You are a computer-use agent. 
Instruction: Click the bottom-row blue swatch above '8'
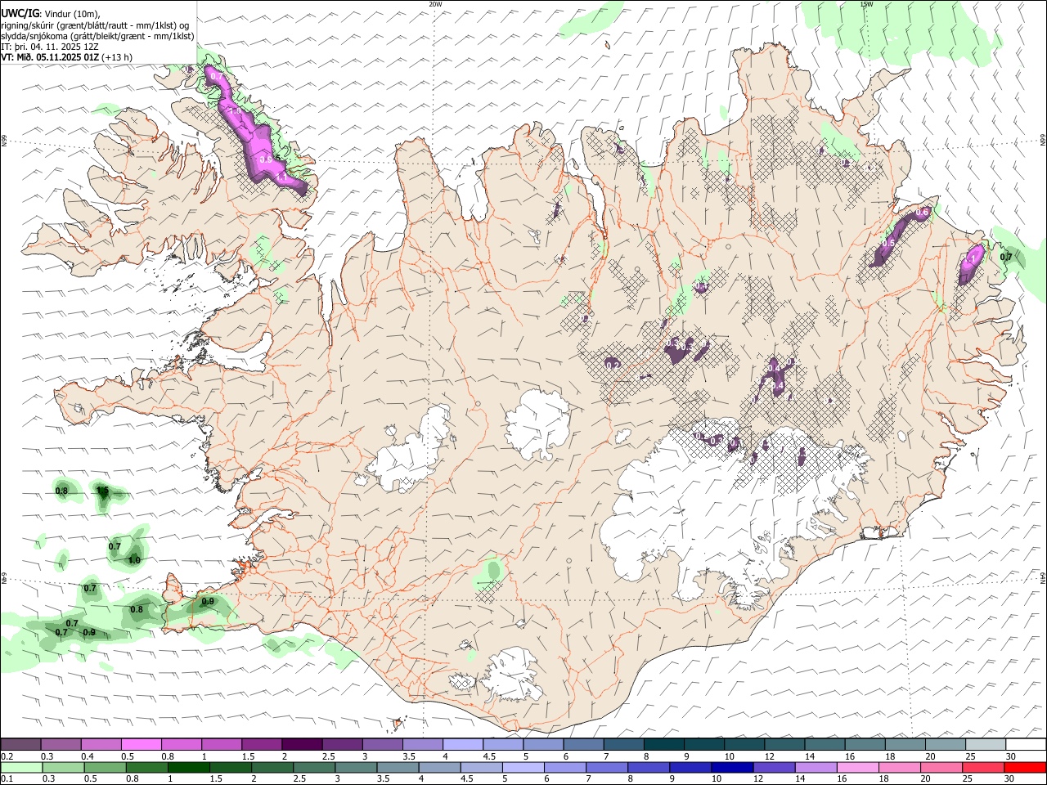[649, 767]
